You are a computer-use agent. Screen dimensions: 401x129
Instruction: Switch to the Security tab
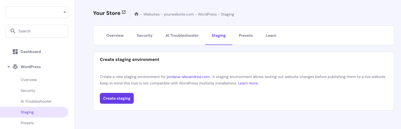[144, 35]
